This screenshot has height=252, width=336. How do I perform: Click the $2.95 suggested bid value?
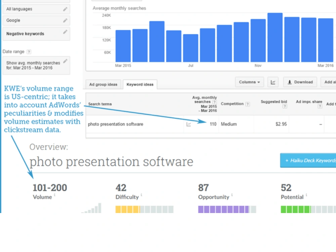281,124
